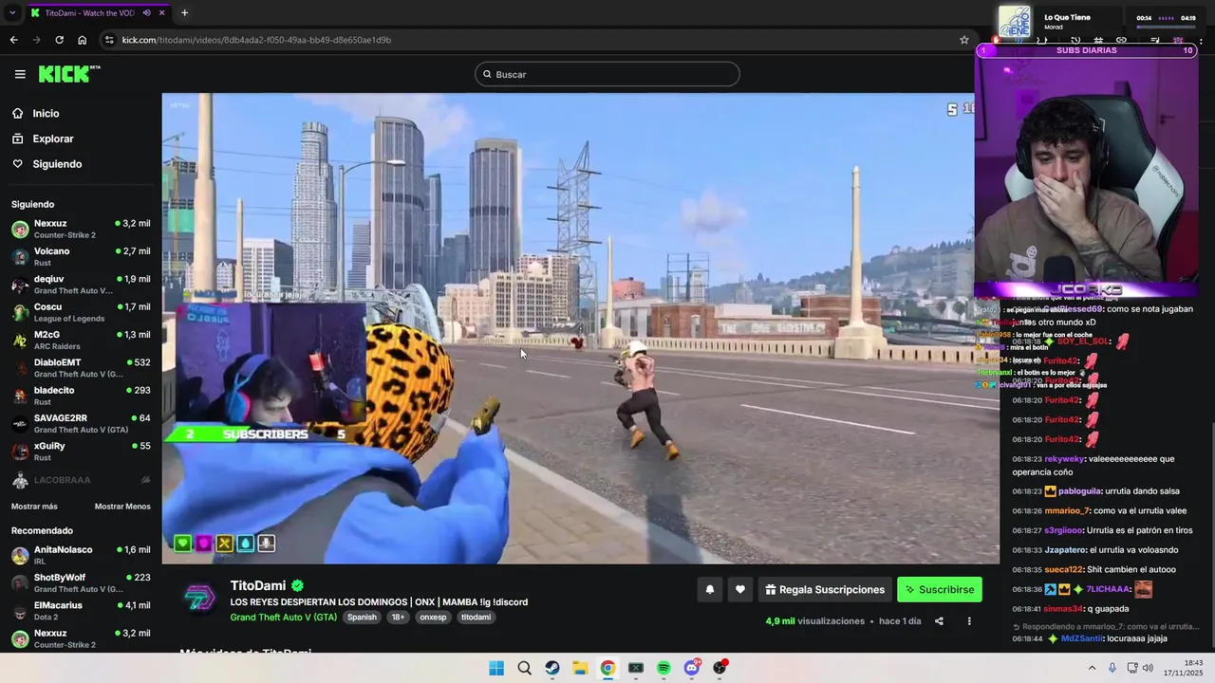Bookmark this page with star icon
The image size is (1215, 683).
(x=964, y=40)
